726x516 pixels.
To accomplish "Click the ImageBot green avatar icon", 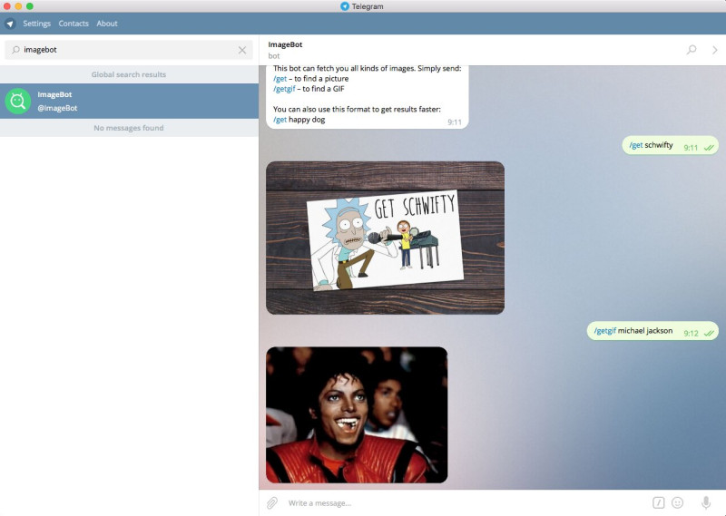I will [18, 101].
